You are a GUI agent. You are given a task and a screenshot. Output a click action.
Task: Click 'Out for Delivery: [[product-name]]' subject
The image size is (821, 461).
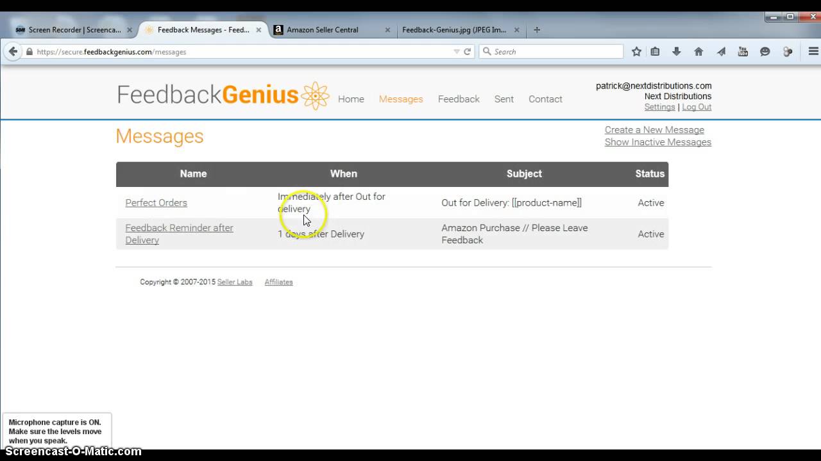pos(511,203)
